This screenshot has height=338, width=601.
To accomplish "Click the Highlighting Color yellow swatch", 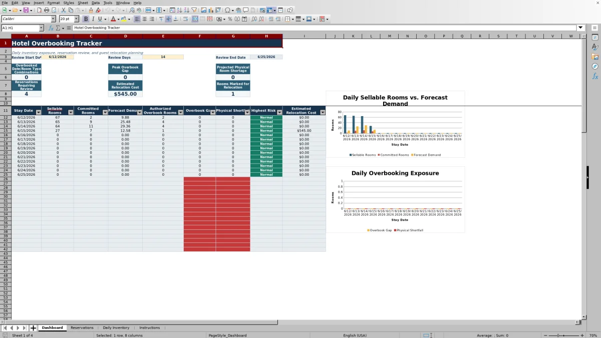I will click(x=123, y=19).
